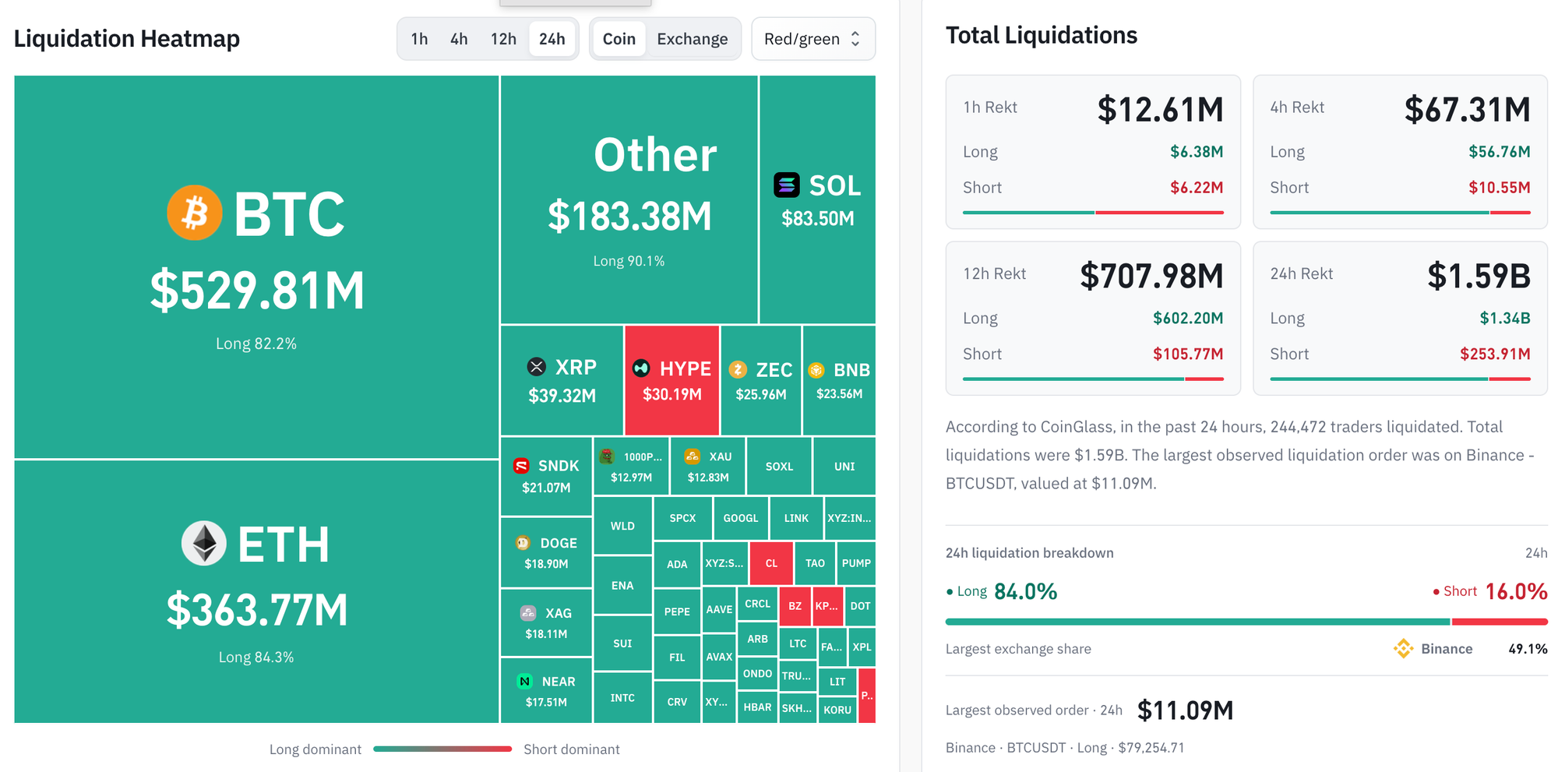Select the 24h timeframe
Image resolution: width=1558 pixels, height=772 pixels.
pyautogui.click(x=552, y=39)
